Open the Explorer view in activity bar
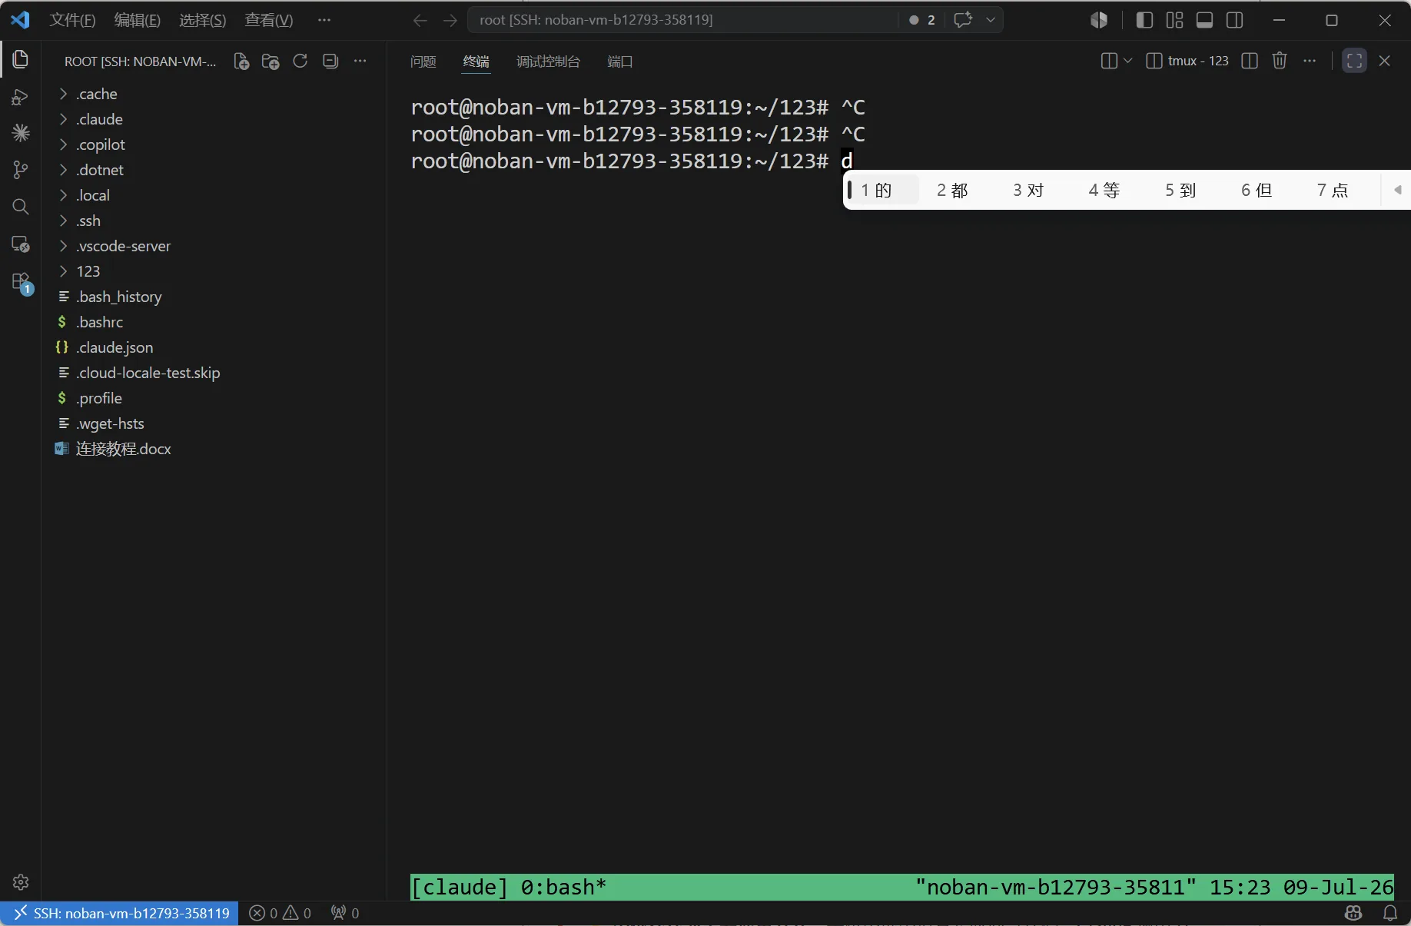Image resolution: width=1411 pixels, height=926 pixels. 21,59
